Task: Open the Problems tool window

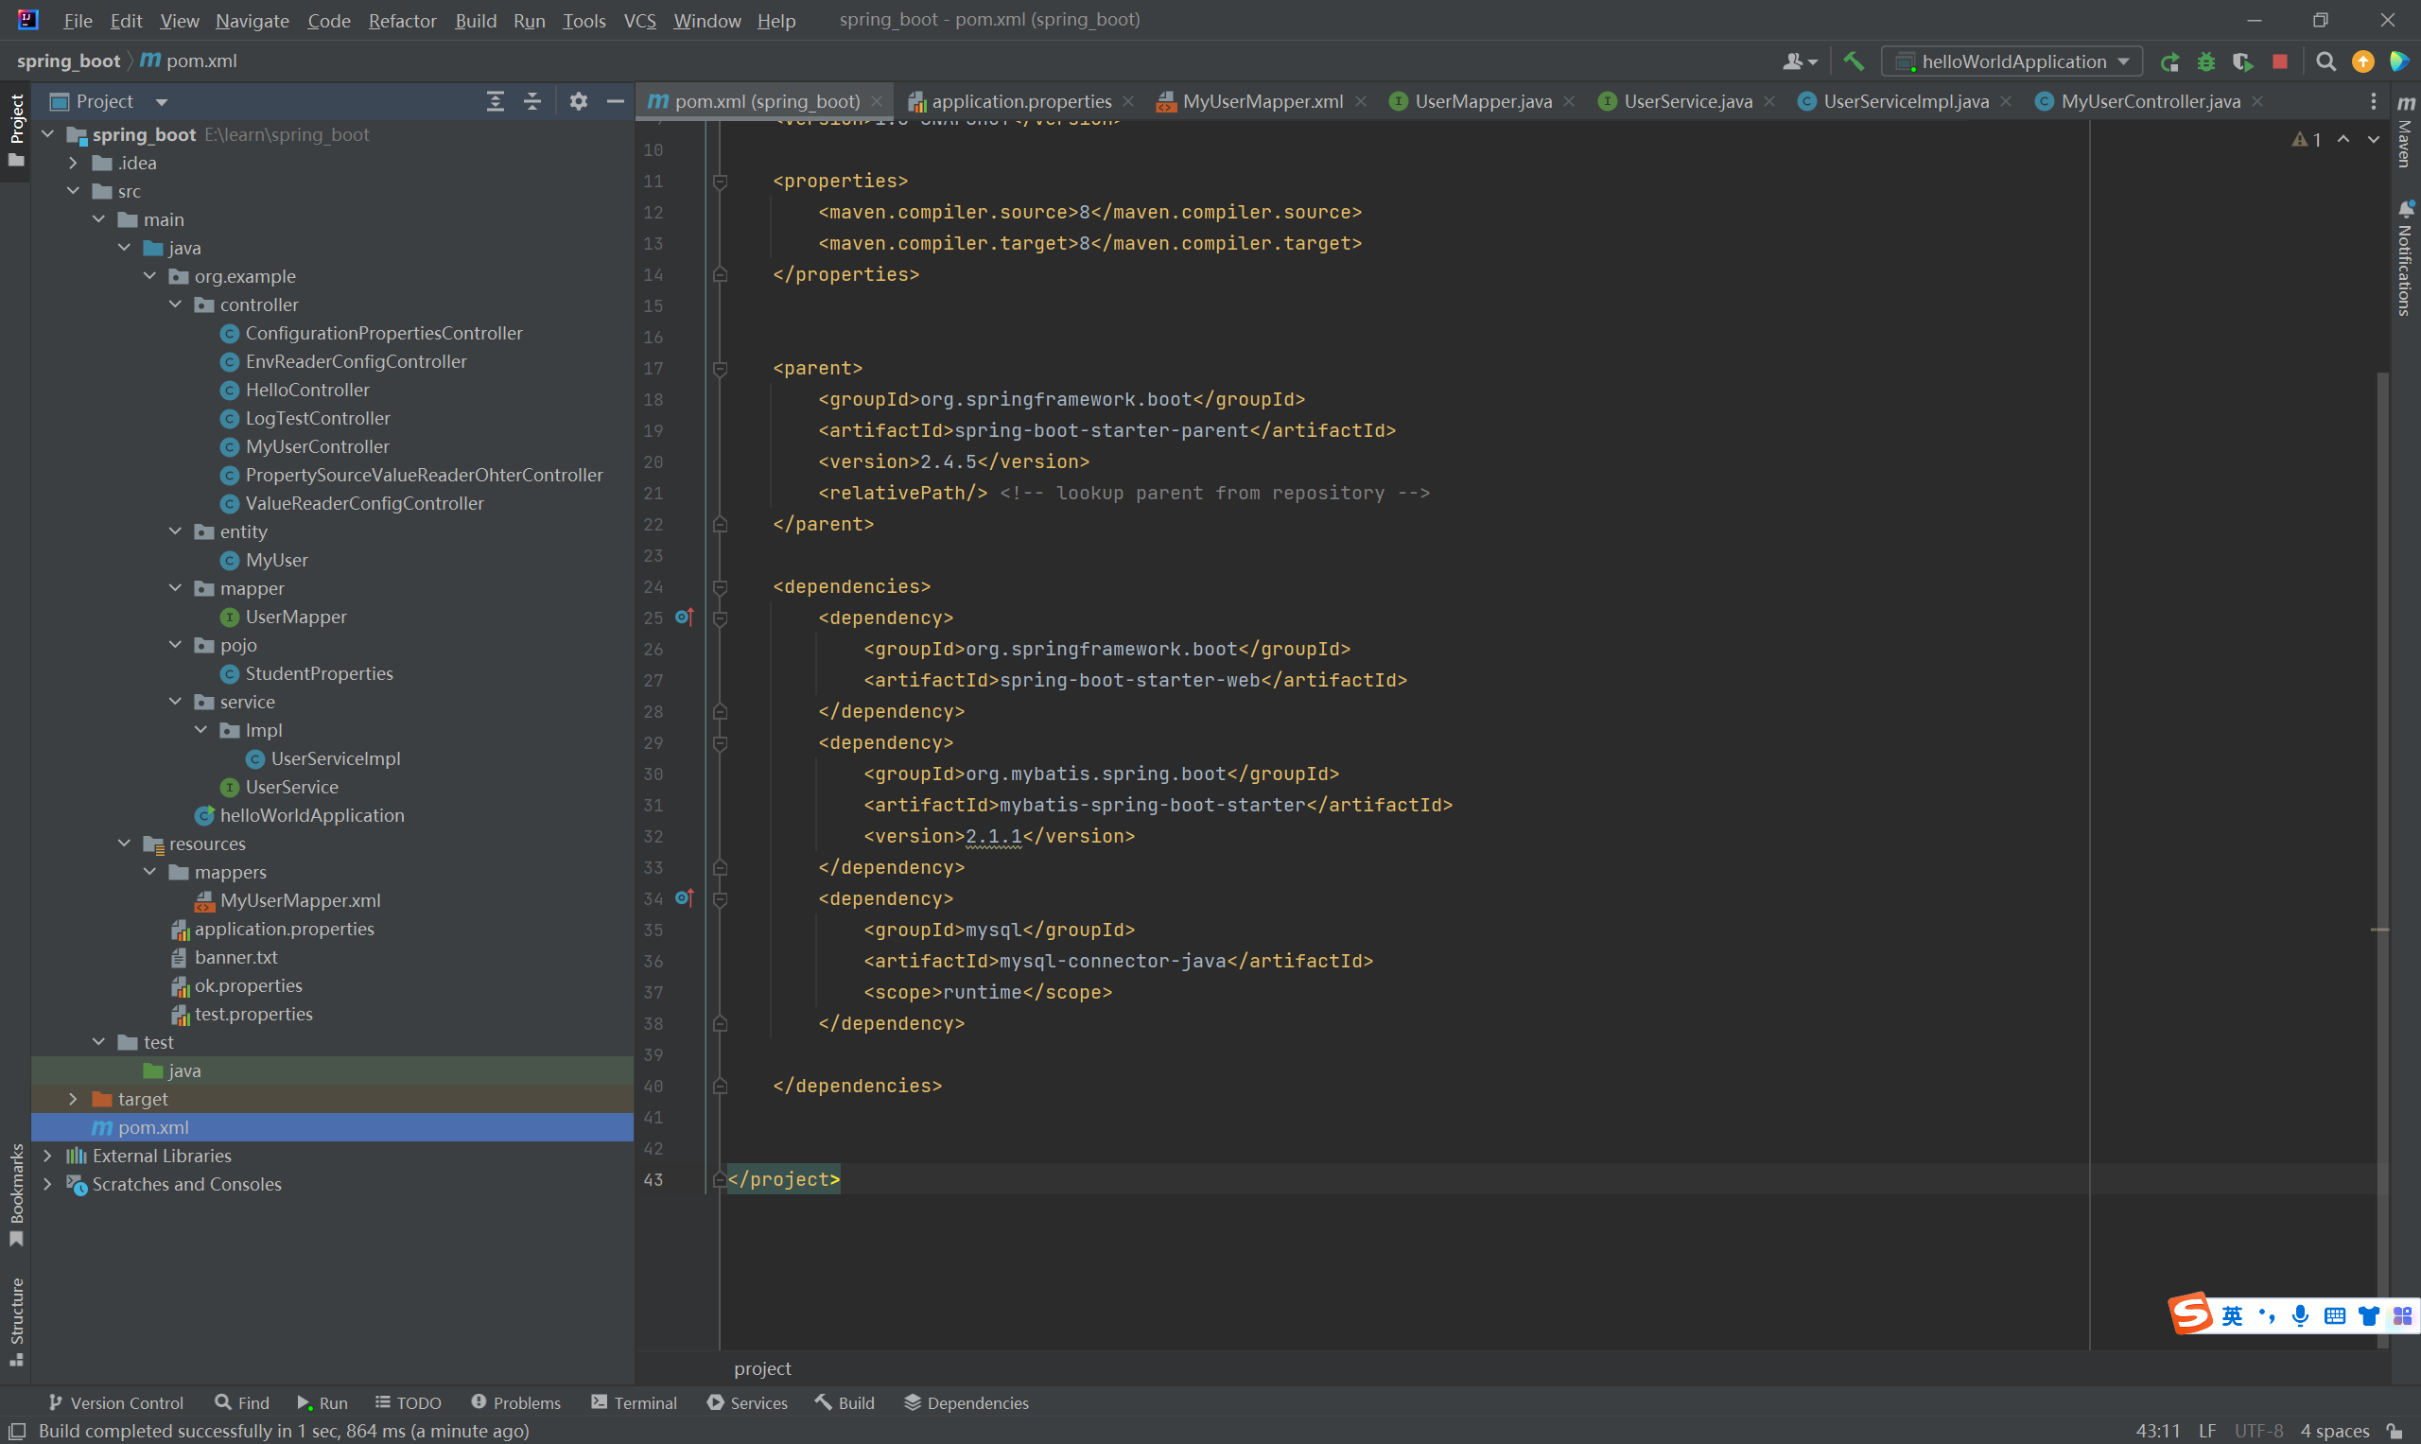Action: [x=515, y=1402]
